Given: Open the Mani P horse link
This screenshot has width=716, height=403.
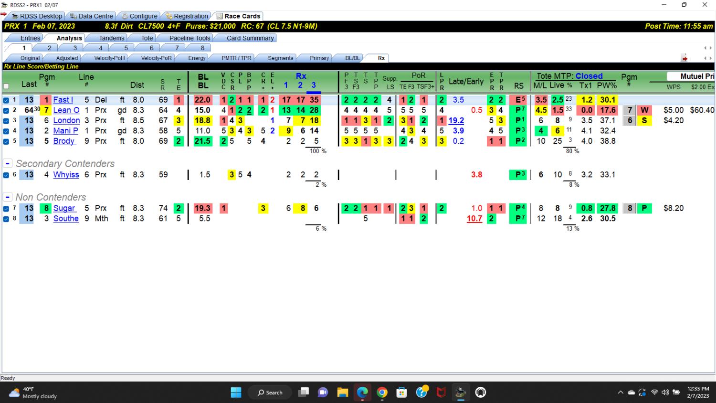Looking at the screenshot, I should [x=65, y=131].
